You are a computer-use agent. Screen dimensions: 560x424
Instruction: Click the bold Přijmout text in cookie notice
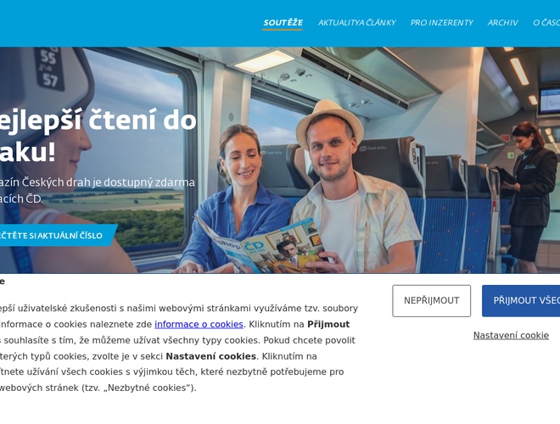(328, 324)
